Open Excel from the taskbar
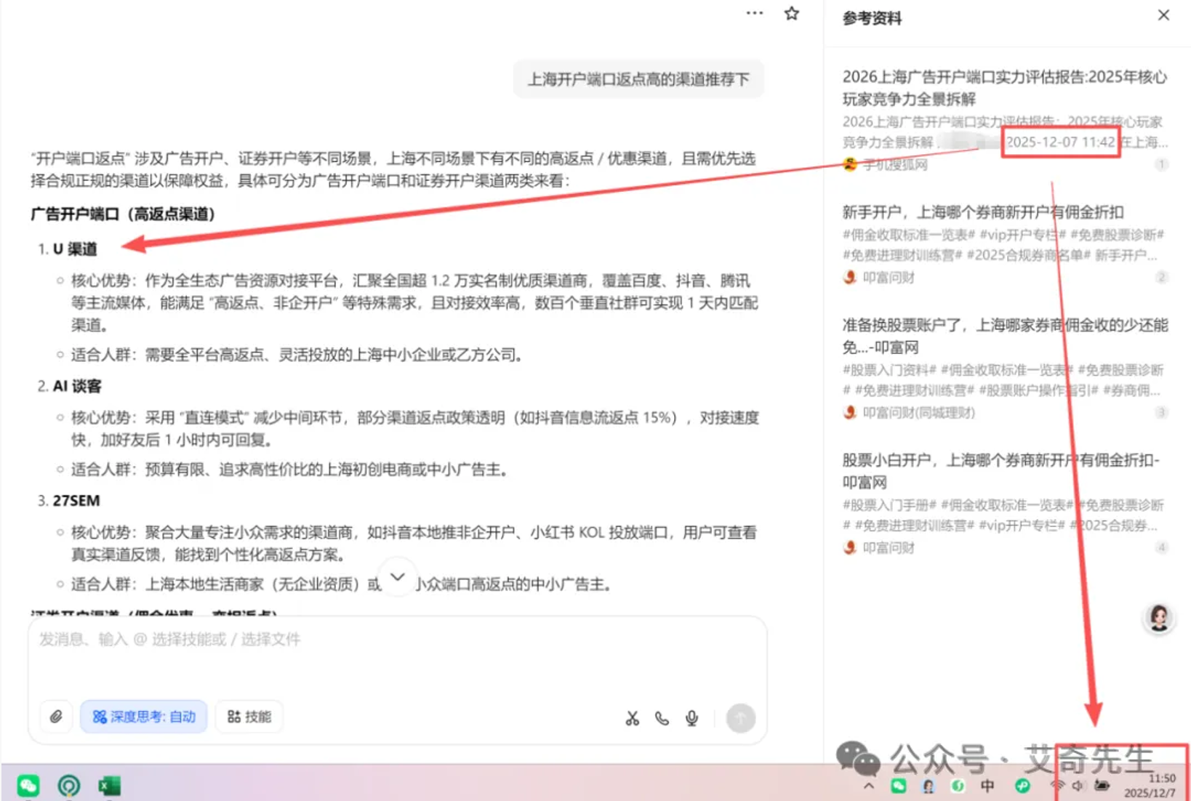 (x=109, y=785)
